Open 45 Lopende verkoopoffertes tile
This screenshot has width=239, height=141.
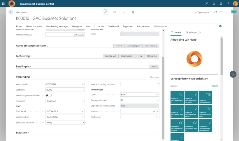coord(177,97)
